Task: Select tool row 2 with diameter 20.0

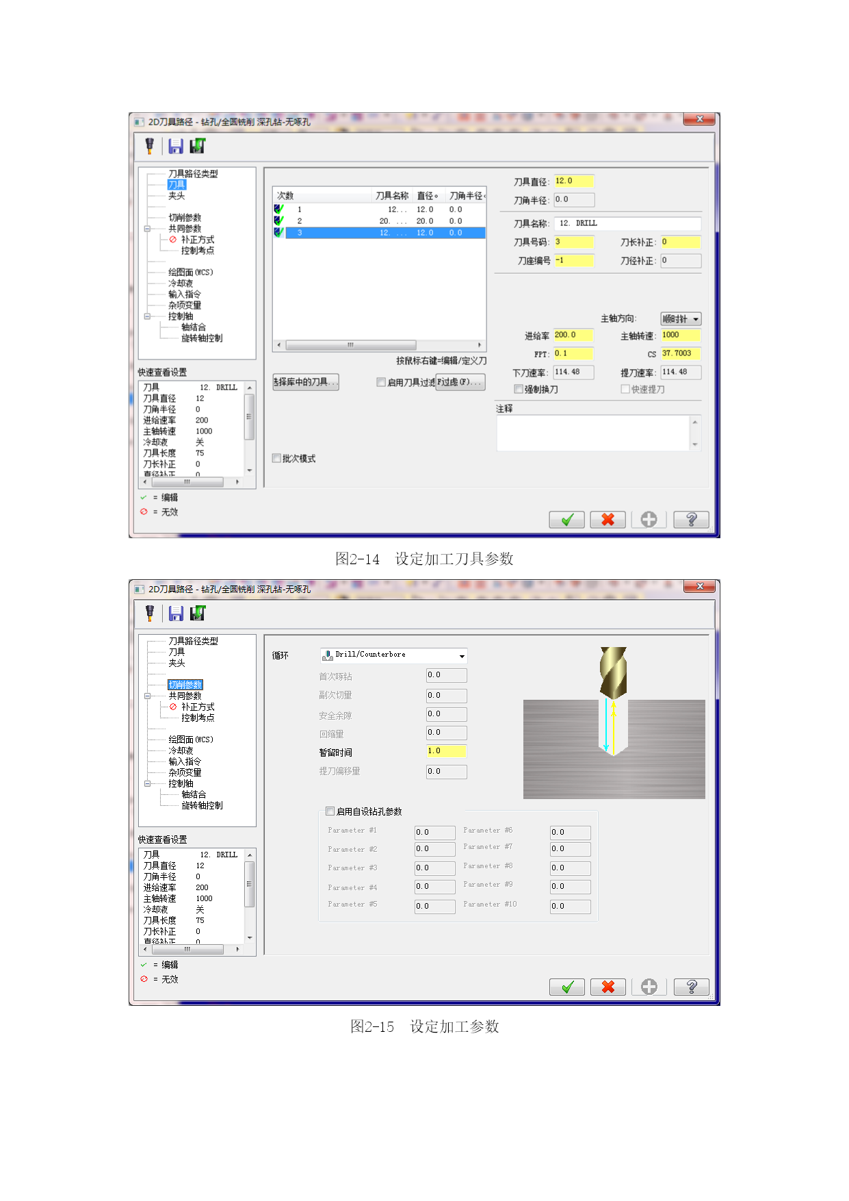Action: point(380,220)
